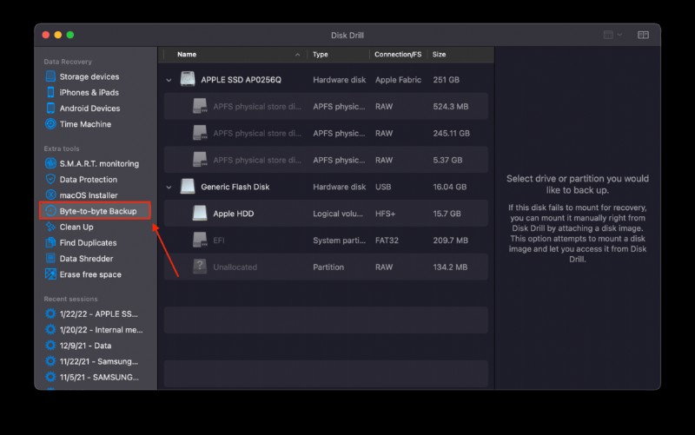Select the Apple HDD row name text
This screenshot has width=695, height=435.
click(x=234, y=214)
